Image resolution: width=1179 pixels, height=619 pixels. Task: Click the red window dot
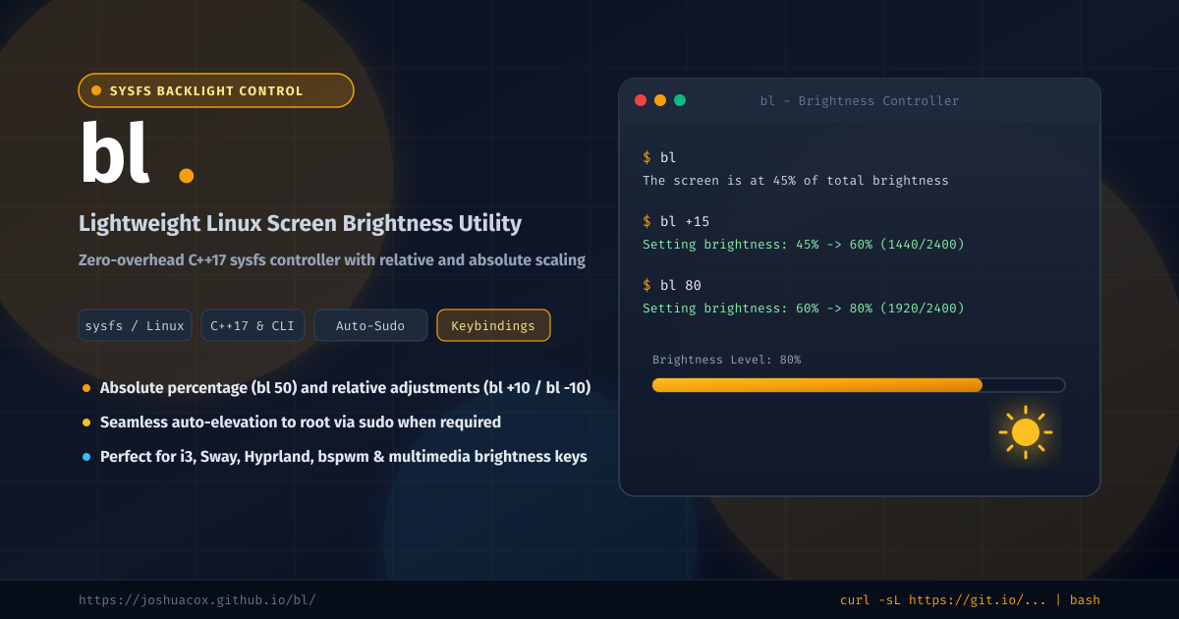click(641, 100)
